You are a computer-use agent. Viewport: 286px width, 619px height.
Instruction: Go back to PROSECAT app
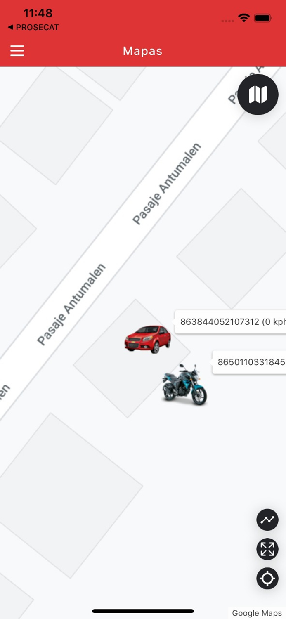point(33,27)
